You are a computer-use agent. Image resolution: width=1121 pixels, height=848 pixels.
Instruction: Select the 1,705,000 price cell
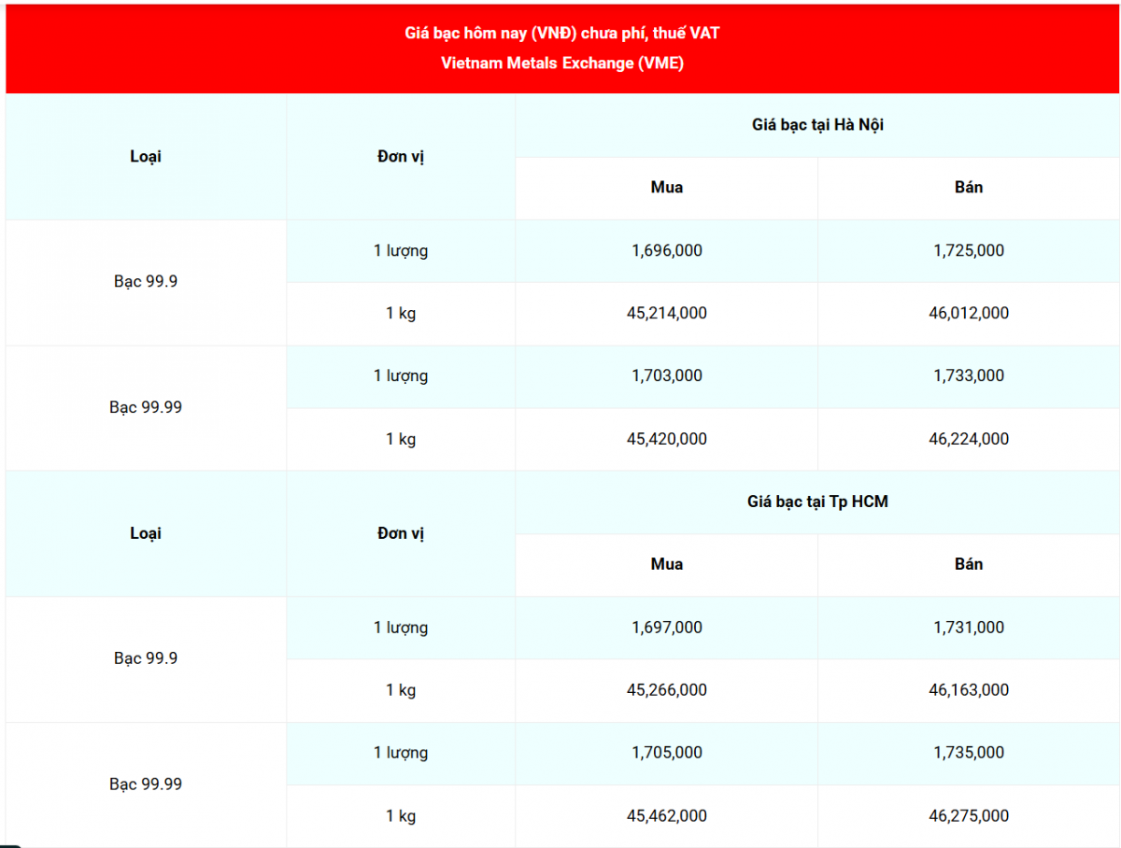(x=667, y=753)
